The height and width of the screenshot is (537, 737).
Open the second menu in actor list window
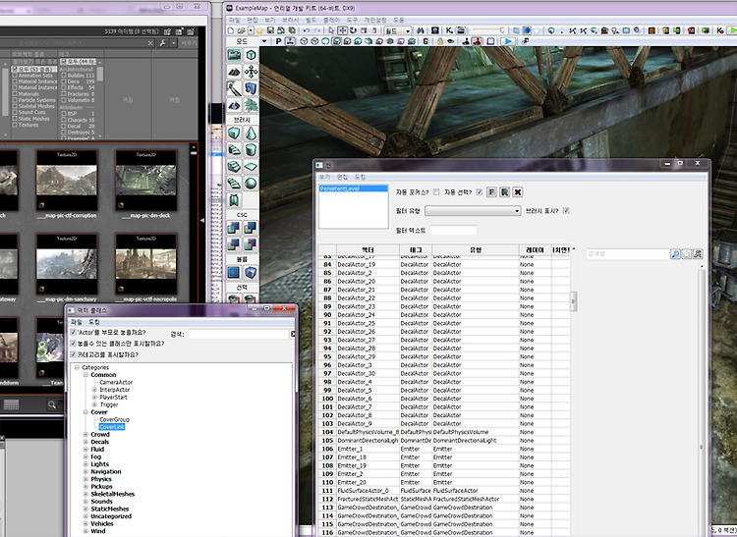tap(342, 177)
